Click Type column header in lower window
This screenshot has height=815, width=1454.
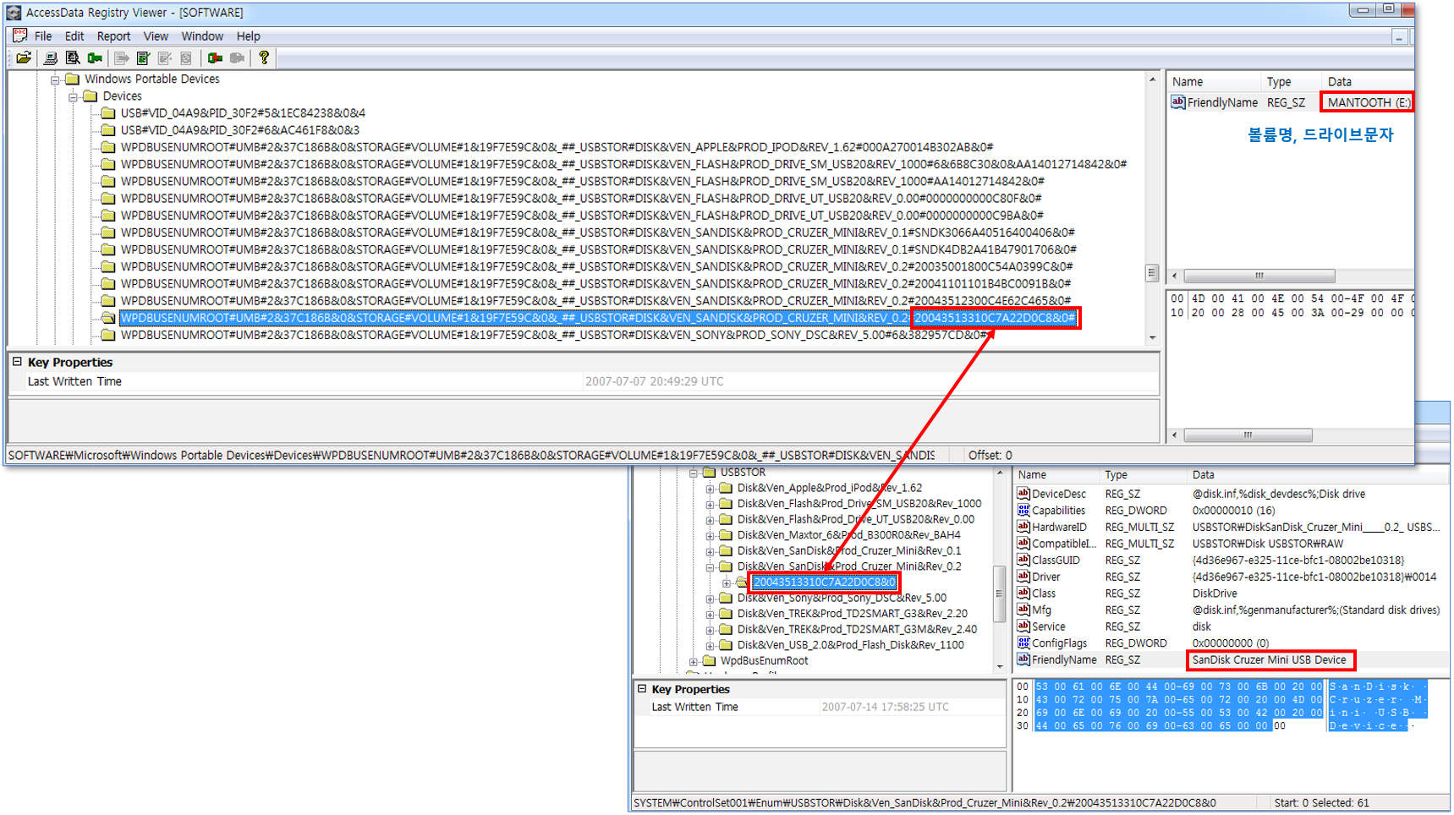[x=1144, y=475]
